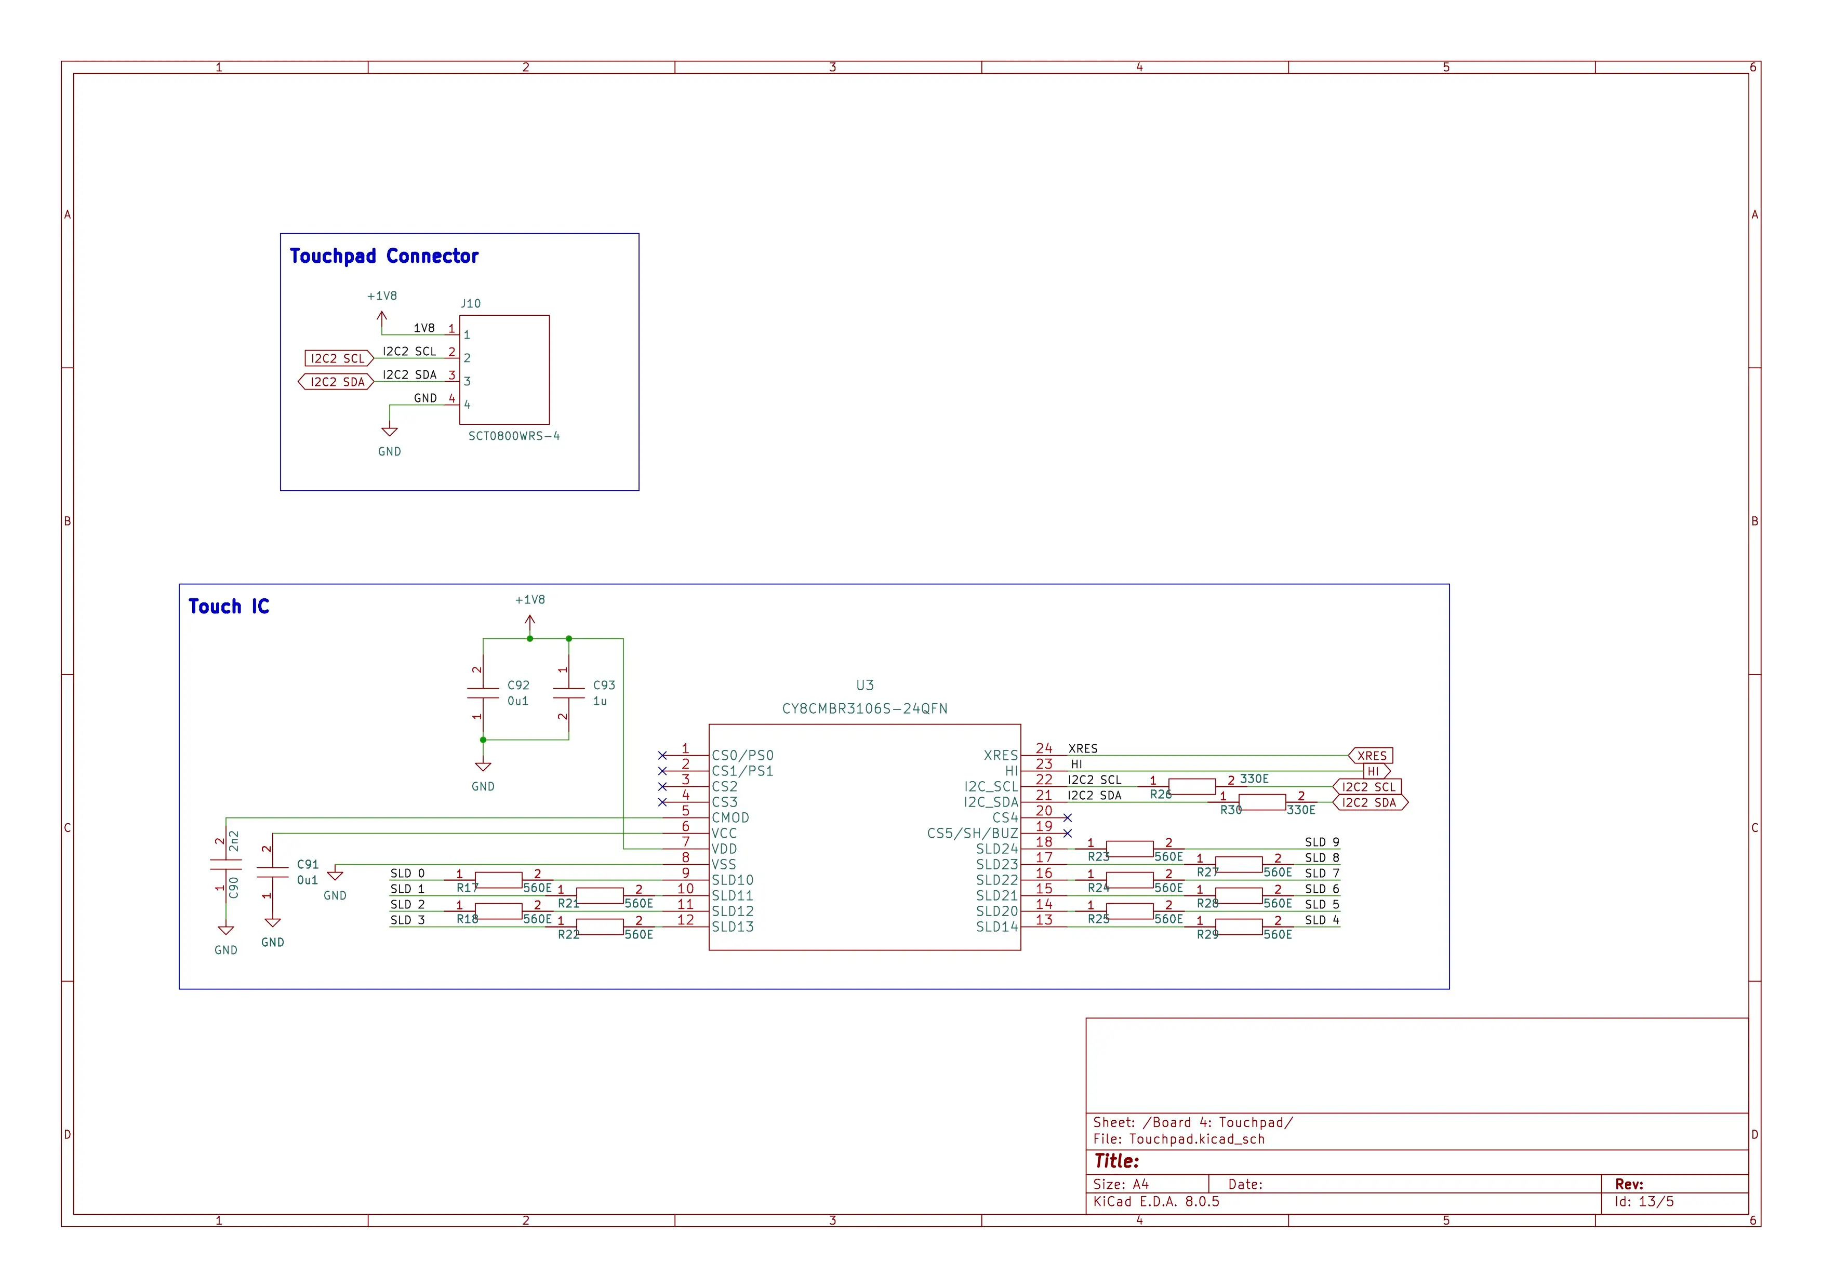Click the 'CMOD' pin name on U3
This screenshot has height=1288, width=1822.
(x=730, y=817)
